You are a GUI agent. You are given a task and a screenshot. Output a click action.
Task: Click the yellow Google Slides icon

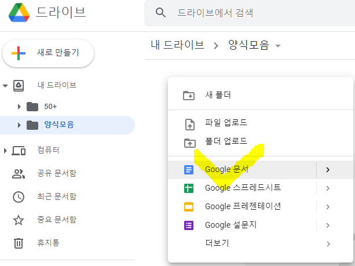tap(189, 207)
